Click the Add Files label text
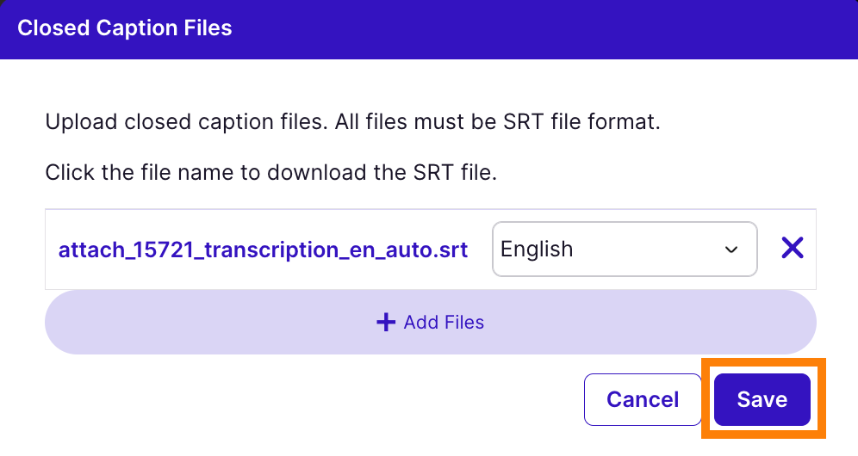Image resolution: width=858 pixels, height=456 pixels. (444, 323)
